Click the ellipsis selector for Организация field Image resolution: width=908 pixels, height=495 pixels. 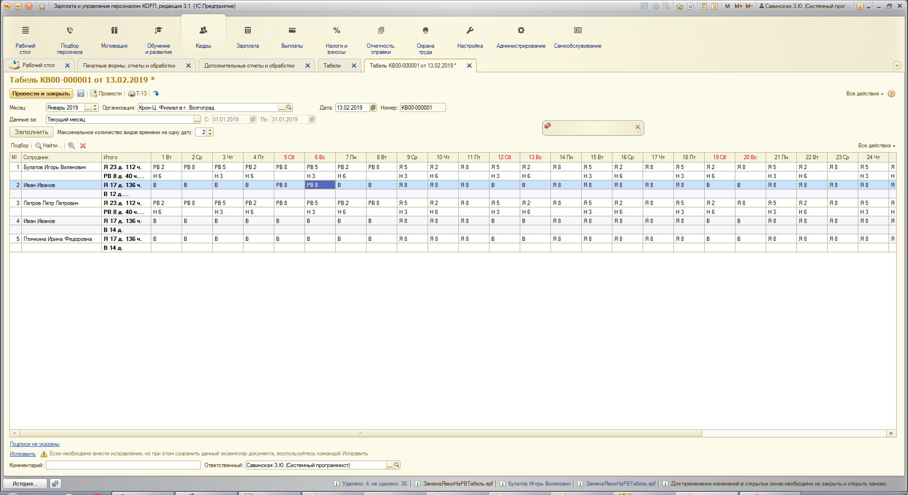(282, 108)
